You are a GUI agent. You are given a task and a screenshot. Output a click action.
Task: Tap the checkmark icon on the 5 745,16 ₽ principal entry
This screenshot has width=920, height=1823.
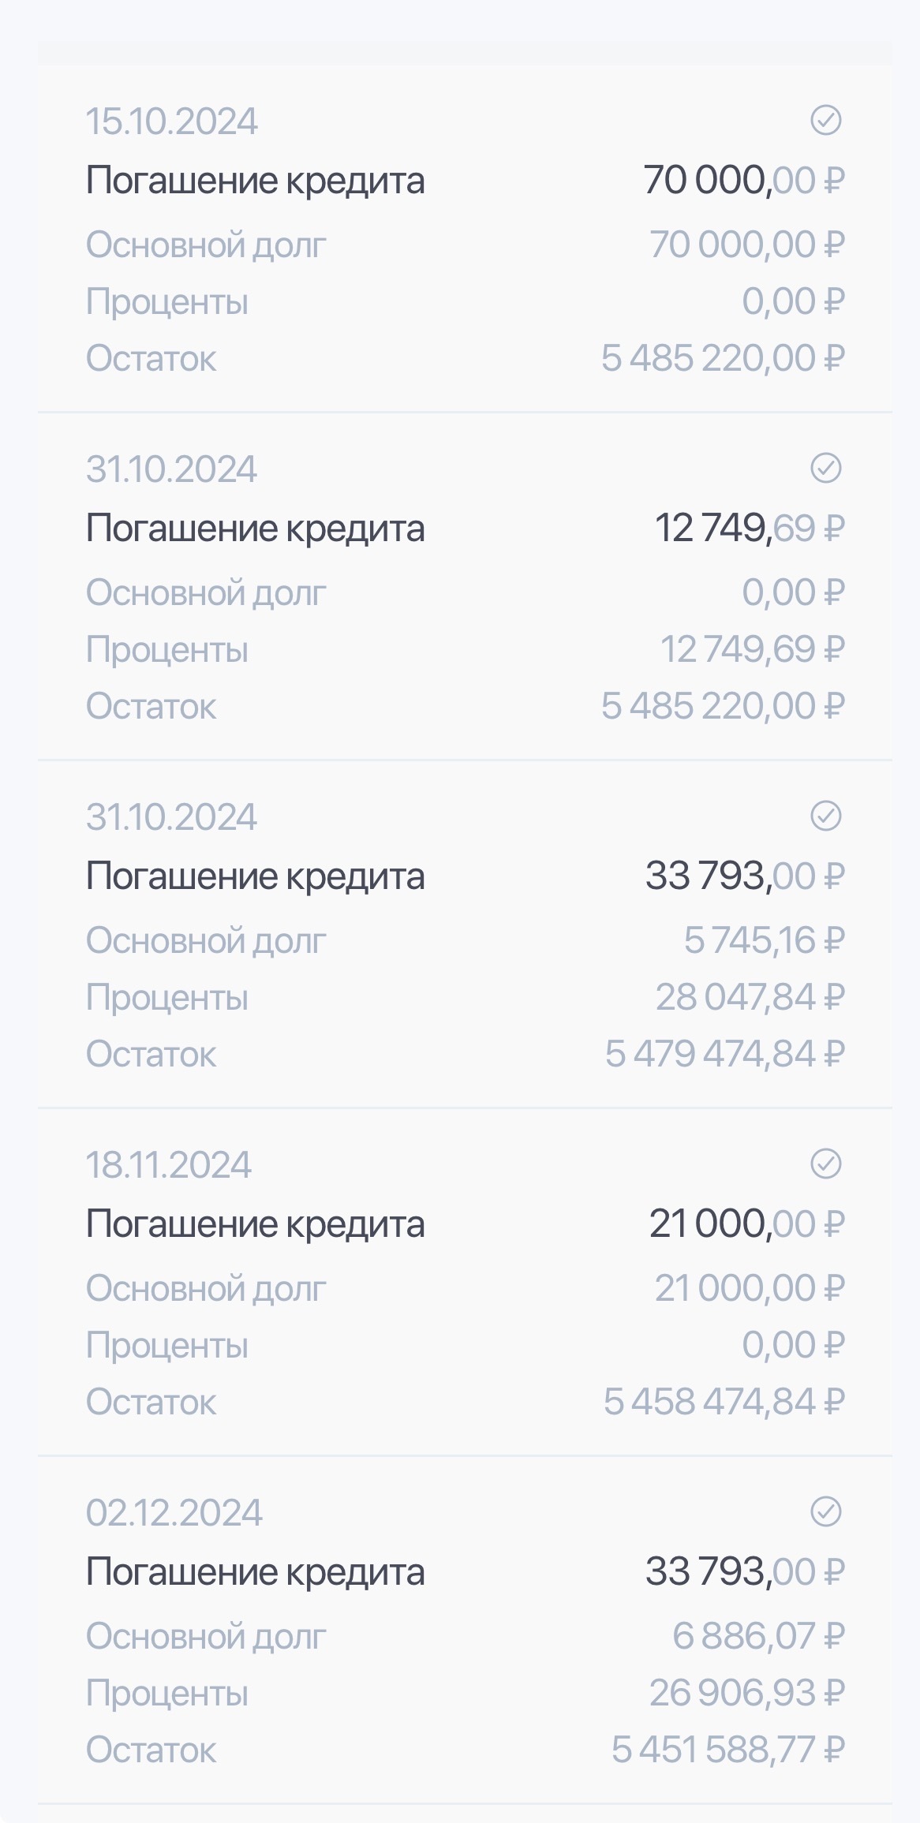click(x=825, y=816)
